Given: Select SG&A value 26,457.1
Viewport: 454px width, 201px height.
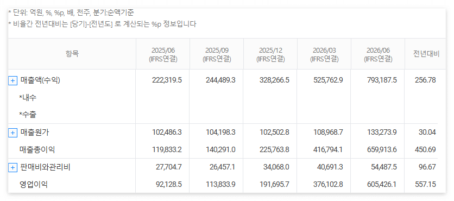Looking at the screenshot, I should pos(222,167).
